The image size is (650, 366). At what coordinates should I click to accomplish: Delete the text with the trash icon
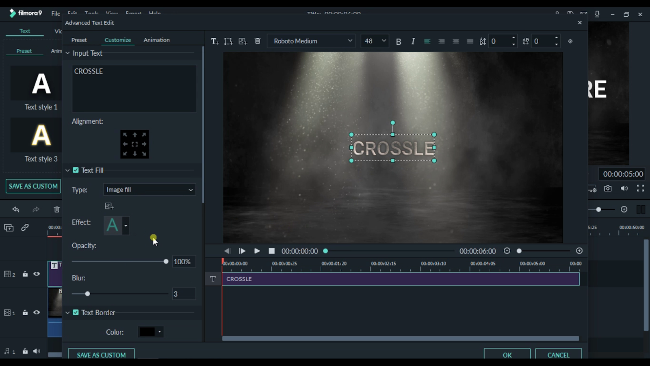(257, 41)
